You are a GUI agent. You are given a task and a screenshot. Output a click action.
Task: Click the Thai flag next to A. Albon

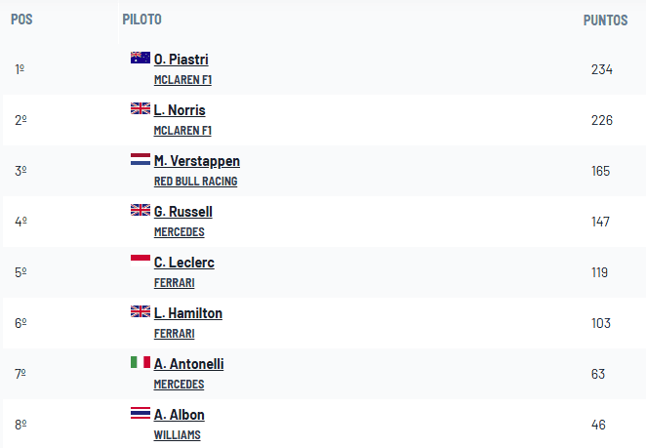tap(141, 413)
